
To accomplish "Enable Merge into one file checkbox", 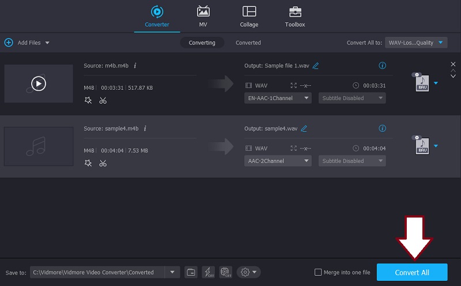I will 318,272.
